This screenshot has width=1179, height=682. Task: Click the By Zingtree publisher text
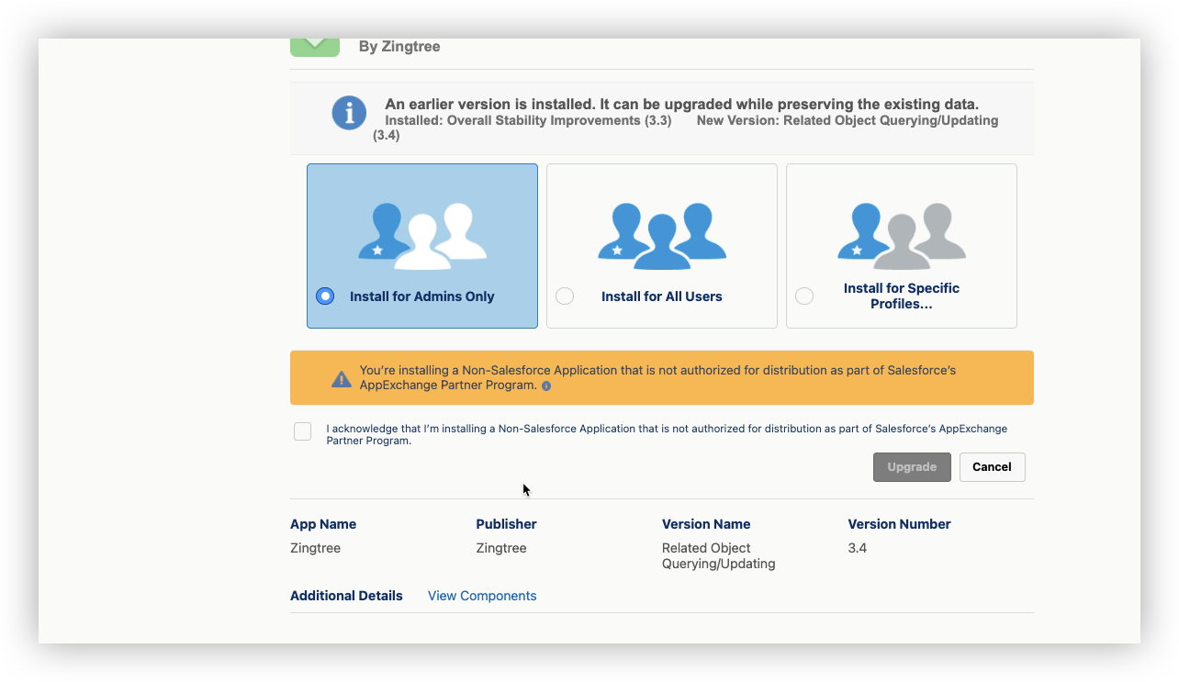[399, 47]
